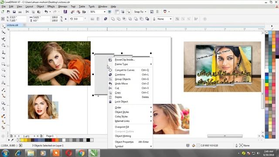Expand the Object Styles submenu

point(130,112)
